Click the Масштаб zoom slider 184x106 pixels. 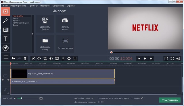[x=28, y=98]
